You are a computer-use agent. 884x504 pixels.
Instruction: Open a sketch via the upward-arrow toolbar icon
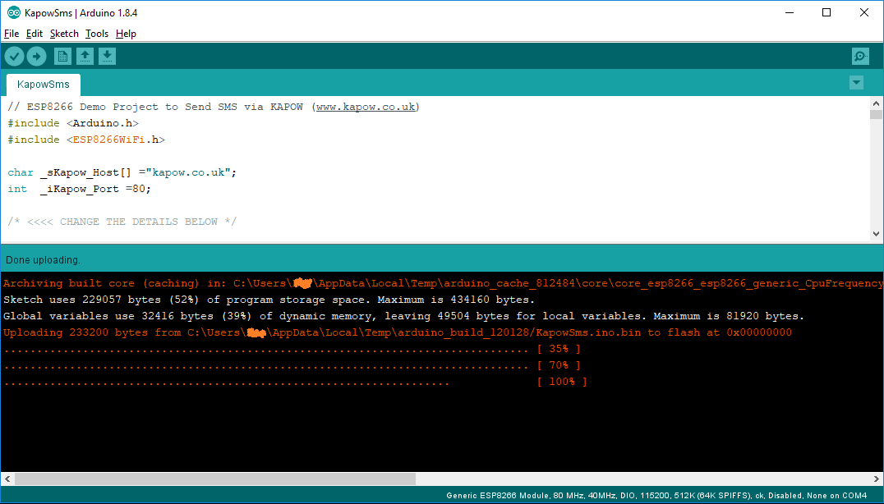pyautogui.click(x=85, y=56)
